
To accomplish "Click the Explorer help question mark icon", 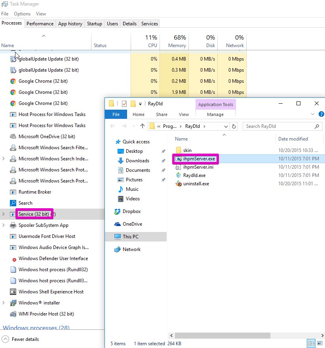I will (321, 114).
